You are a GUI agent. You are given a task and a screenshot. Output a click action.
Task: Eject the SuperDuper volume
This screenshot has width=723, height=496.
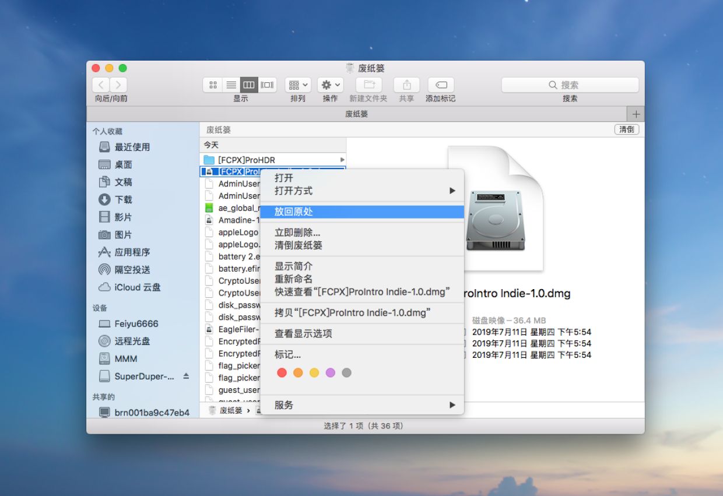click(186, 376)
